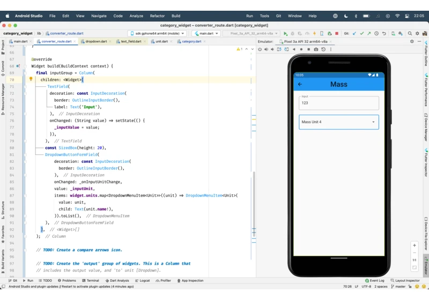Image resolution: width=429 pixels, height=300 pixels.
Task: Switch to the unit.dart editor tab
Action: click(x=161, y=41)
